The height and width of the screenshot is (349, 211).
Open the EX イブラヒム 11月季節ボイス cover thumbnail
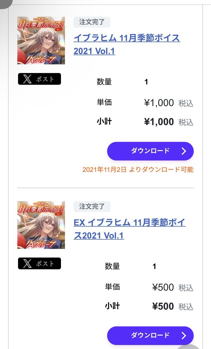pos(41,225)
